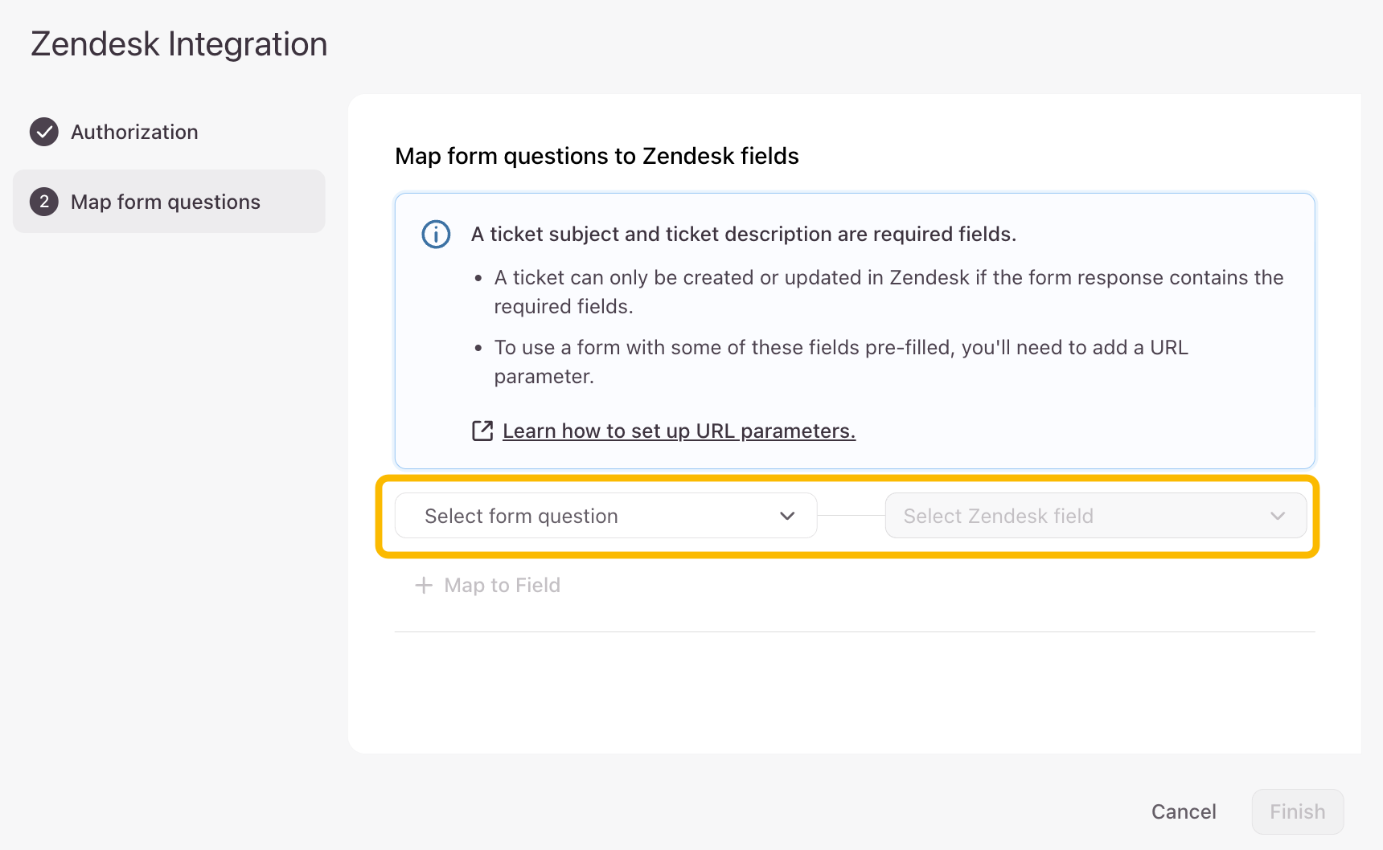Click the Map to Field label
Image resolution: width=1383 pixels, height=850 pixels.
coord(502,586)
